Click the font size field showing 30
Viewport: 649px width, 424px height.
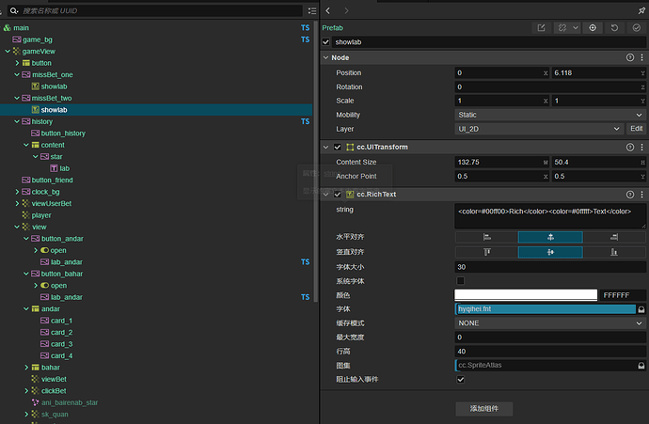coord(550,267)
